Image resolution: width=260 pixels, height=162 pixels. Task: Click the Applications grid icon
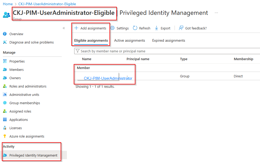[x=5, y=120]
